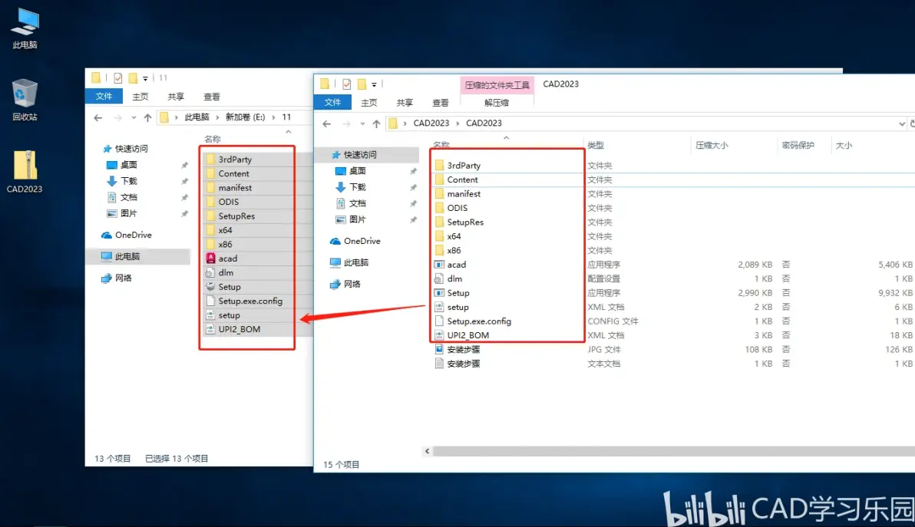Open recent locations dropdown in CAD2023 window
Image resolution: width=915 pixels, height=527 pixels.
tap(362, 124)
